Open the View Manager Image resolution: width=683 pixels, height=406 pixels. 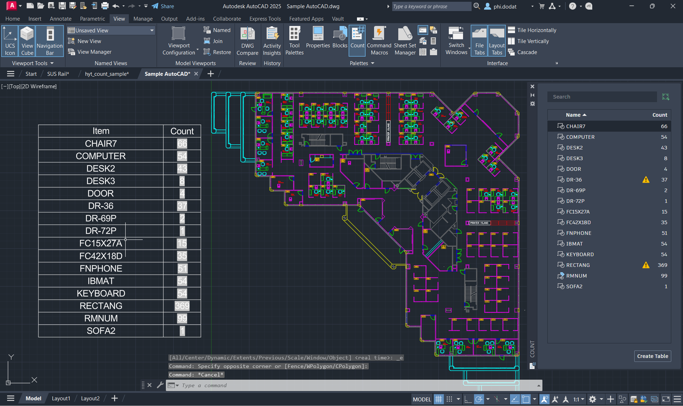[90, 52]
